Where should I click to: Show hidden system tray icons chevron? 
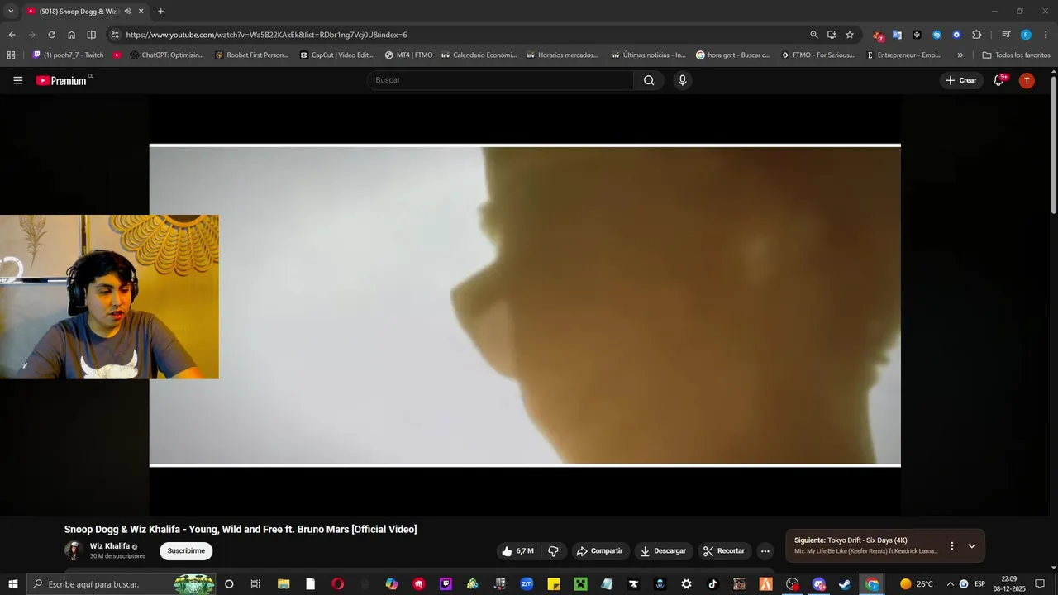pos(950,584)
